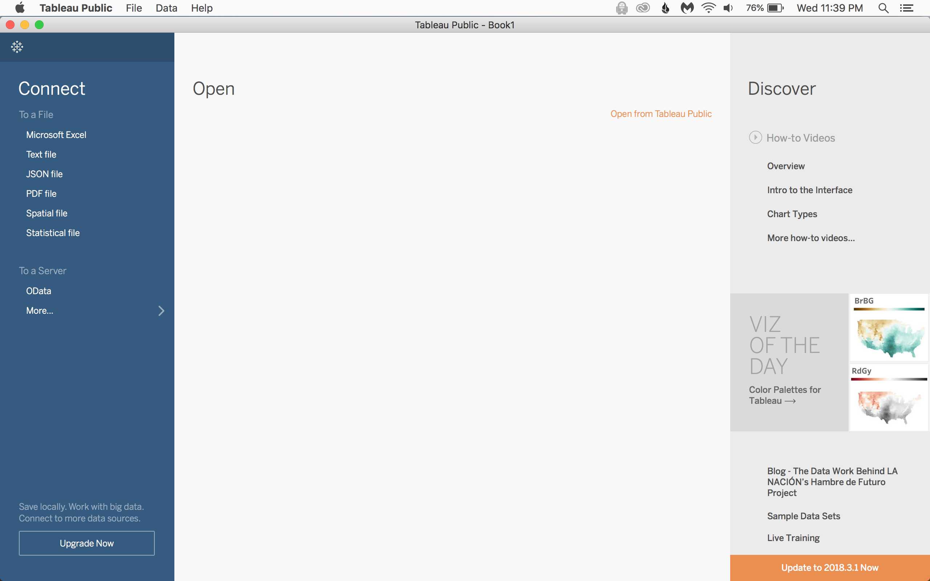930x581 pixels.
Task: Click the volume speaker icon
Action: point(728,8)
